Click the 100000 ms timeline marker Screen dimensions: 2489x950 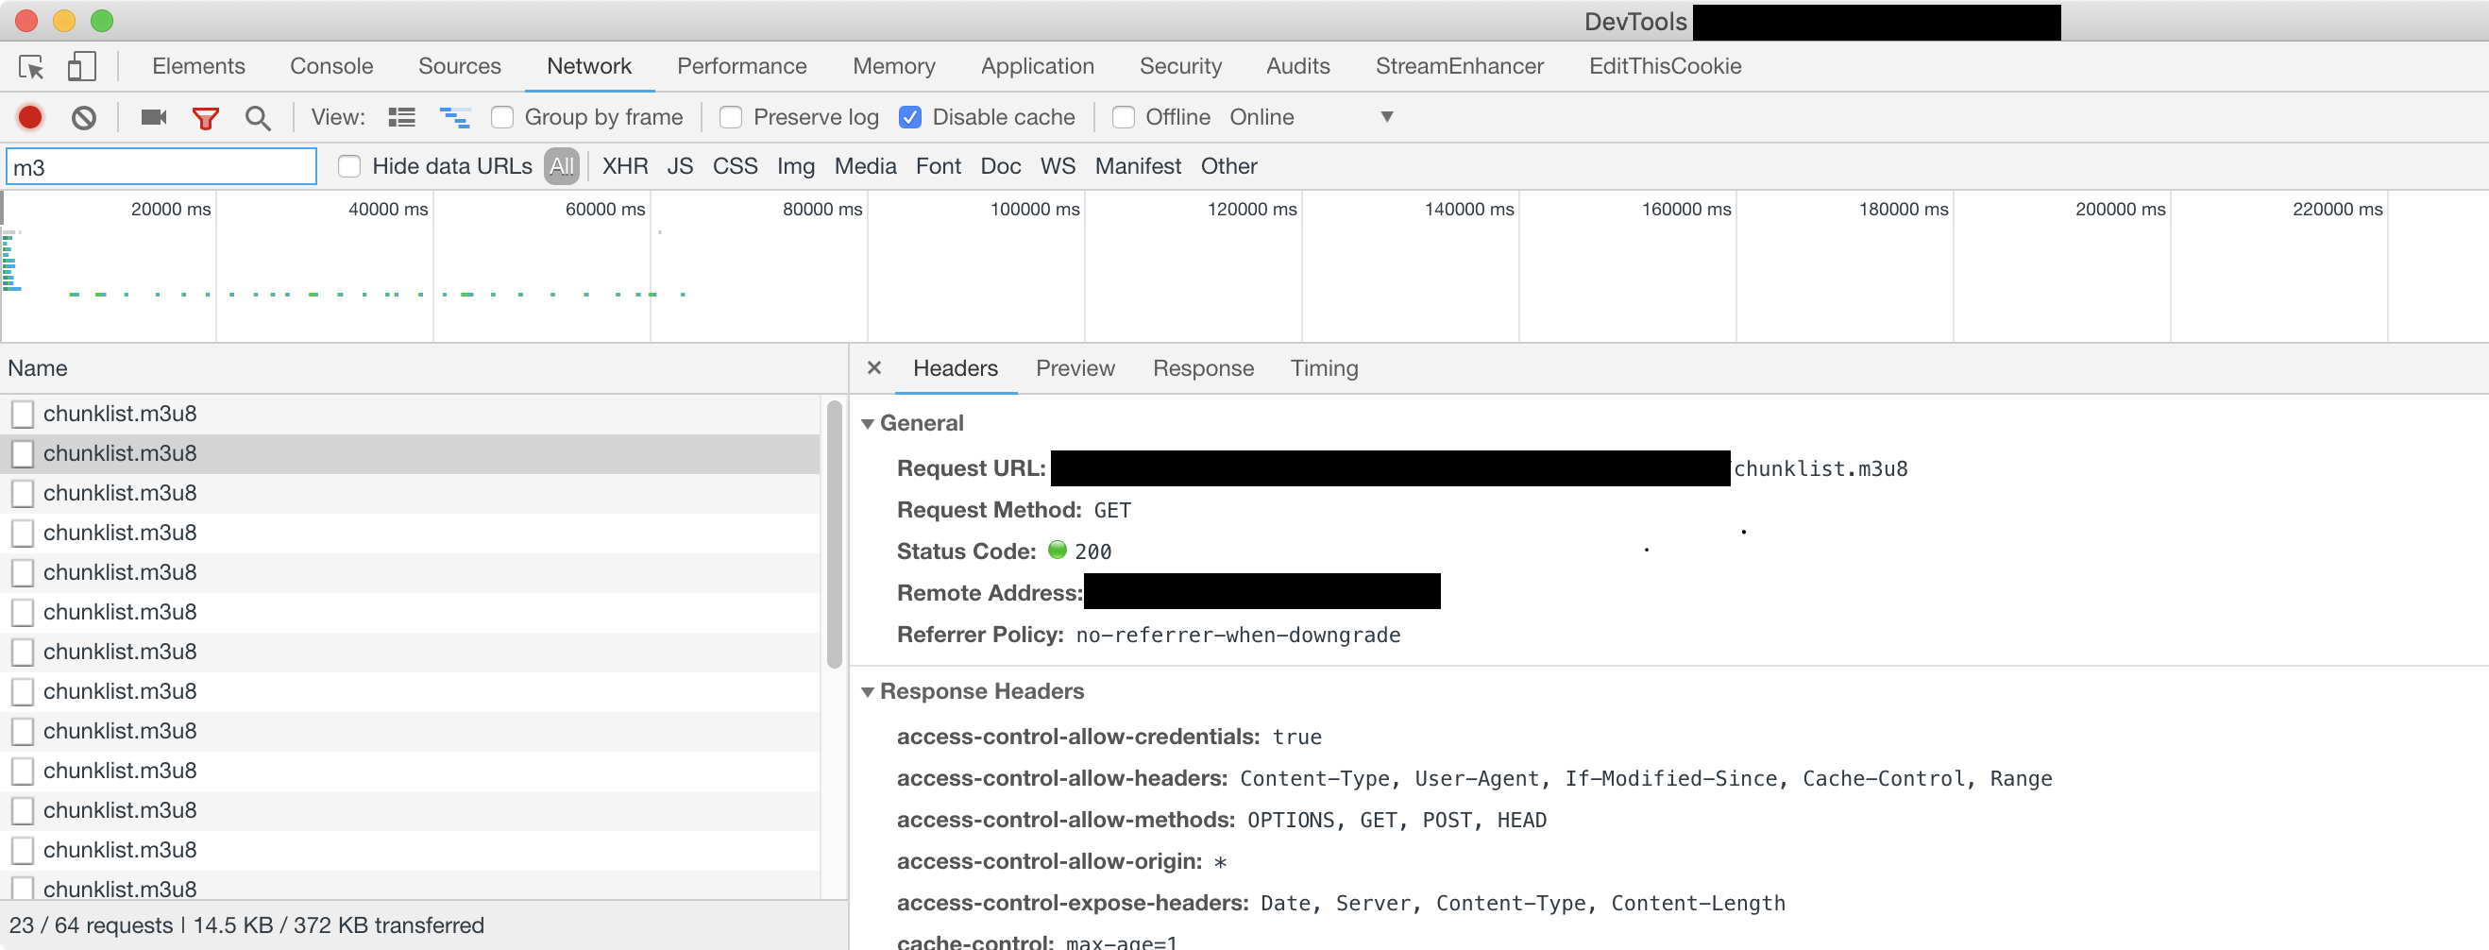coord(1035,209)
